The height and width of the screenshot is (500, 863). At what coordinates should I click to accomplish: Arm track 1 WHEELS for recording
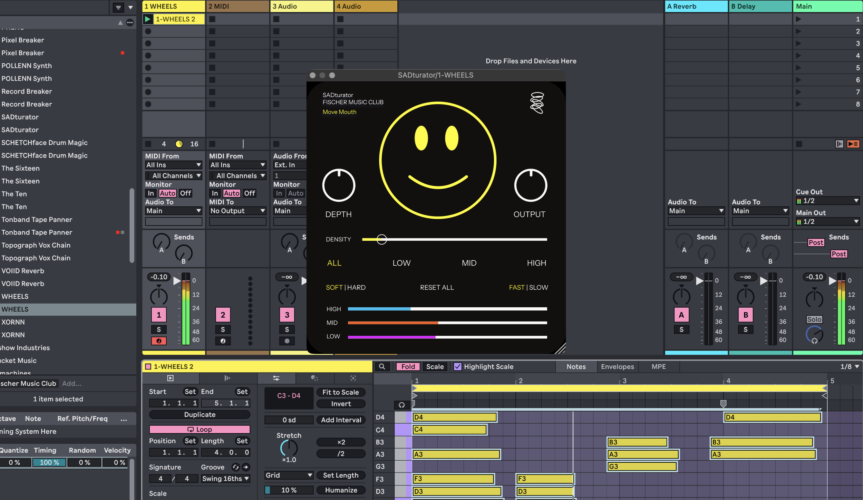click(159, 341)
